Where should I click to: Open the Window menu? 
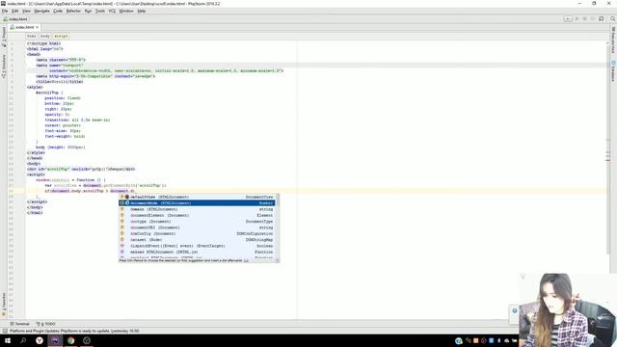tap(126, 11)
